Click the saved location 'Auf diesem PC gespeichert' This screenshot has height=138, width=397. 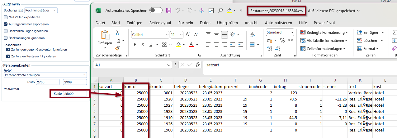pos(334,11)
